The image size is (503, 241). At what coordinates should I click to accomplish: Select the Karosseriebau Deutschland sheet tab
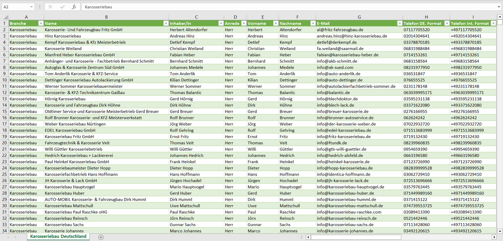pos(58,236)
